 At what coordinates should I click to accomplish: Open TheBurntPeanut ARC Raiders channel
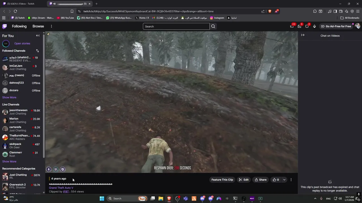(21, 137)
